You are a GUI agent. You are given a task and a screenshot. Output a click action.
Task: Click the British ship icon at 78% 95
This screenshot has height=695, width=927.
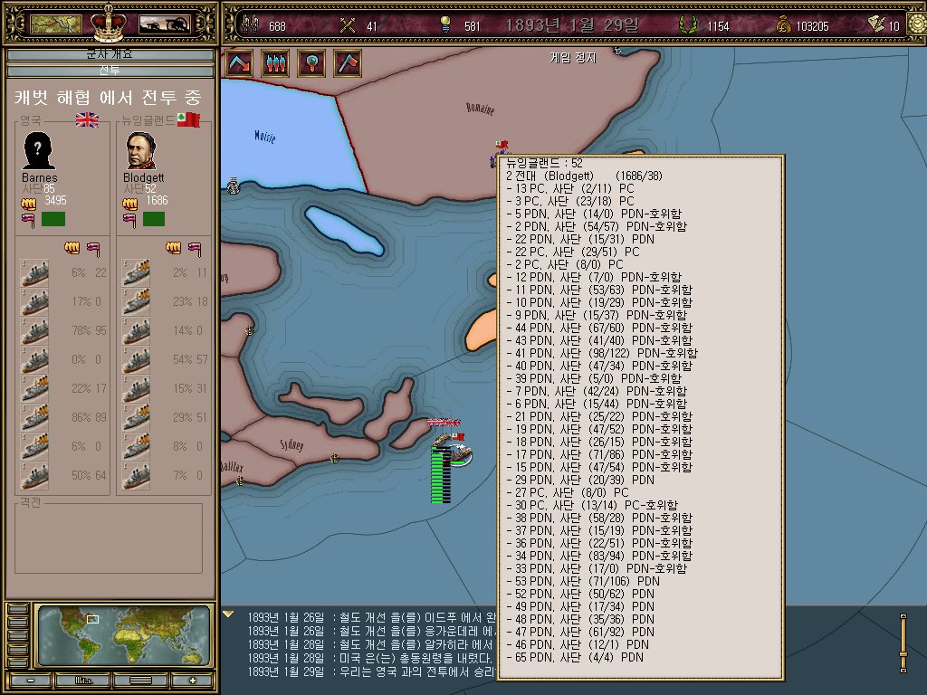pyautogui.click(x=34, y=331)
